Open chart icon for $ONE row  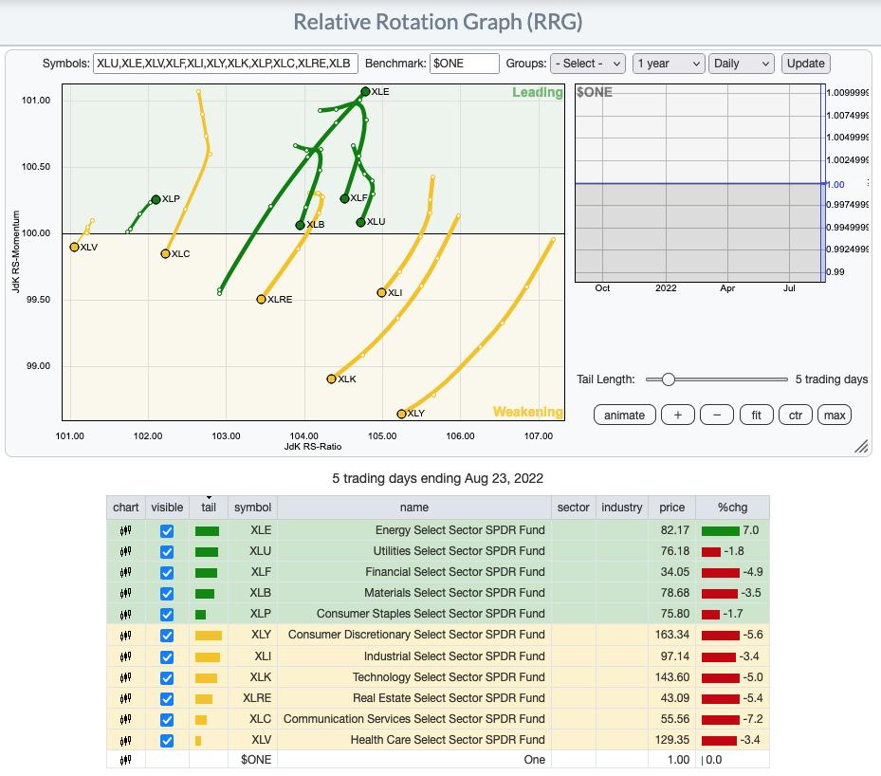click(x=126, y=760)
